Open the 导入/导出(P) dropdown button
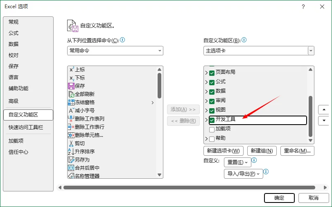The image size is (332, 207). click(x=244, y=174)
